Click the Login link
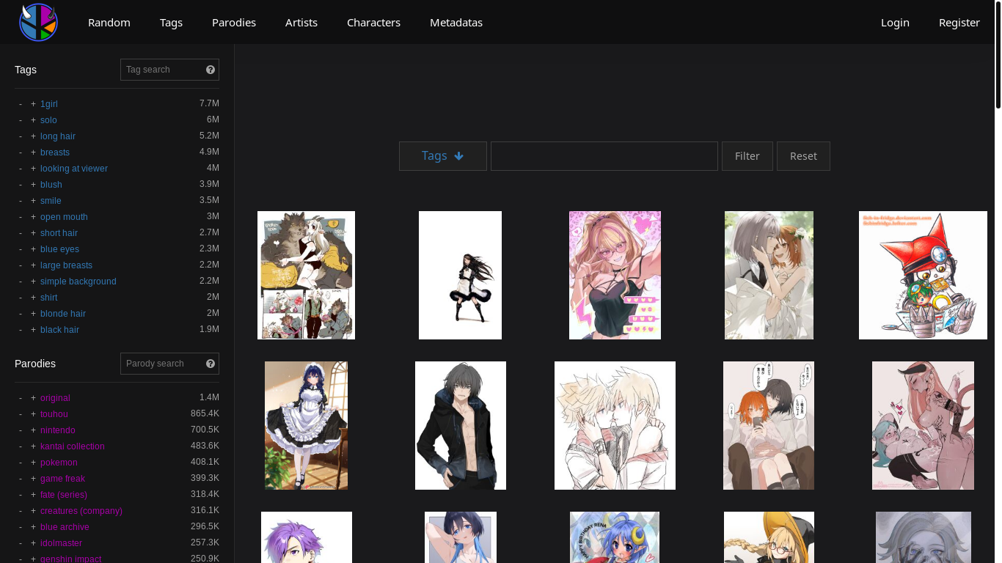 [x=895, y=22]
